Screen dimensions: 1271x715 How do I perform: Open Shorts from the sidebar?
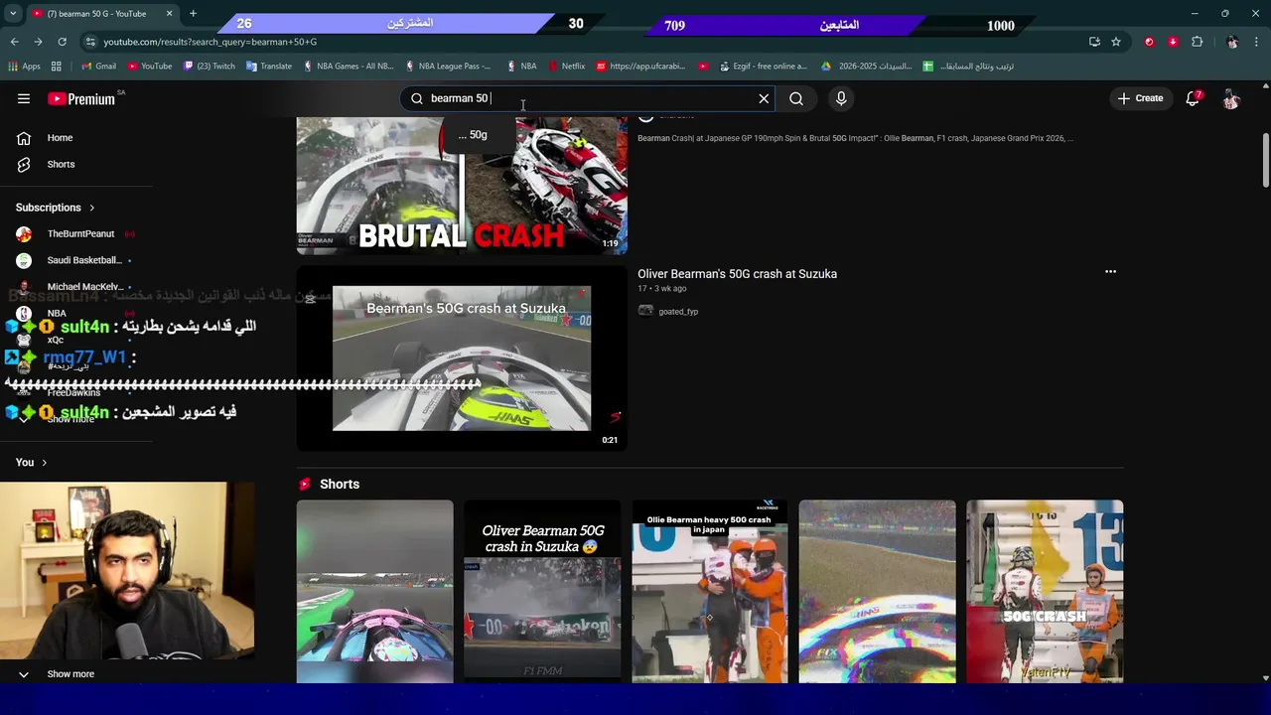61,164
